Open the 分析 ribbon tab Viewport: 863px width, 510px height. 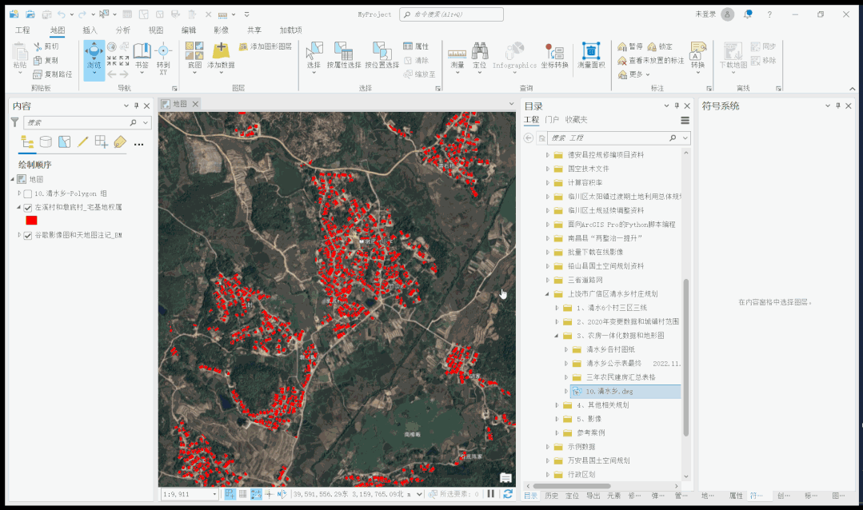pyautogui.click(x=122, y=30)
